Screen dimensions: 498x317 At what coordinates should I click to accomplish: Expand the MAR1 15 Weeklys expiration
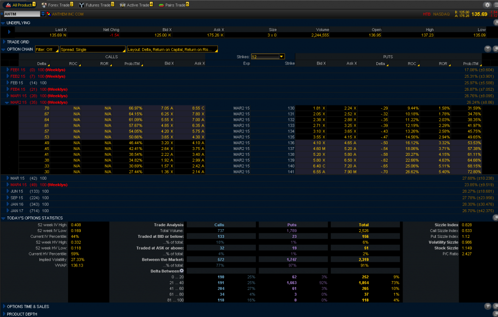[8, 96]
